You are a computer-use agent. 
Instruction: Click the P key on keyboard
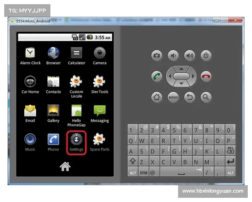(x=231, y=140)
